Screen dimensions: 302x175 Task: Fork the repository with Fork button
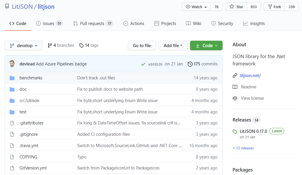point(274,7)
